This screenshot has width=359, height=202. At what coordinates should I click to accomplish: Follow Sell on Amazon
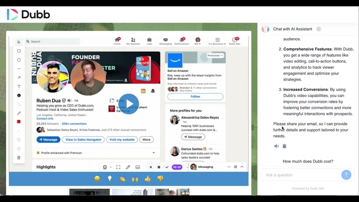[x=195, y=97]
